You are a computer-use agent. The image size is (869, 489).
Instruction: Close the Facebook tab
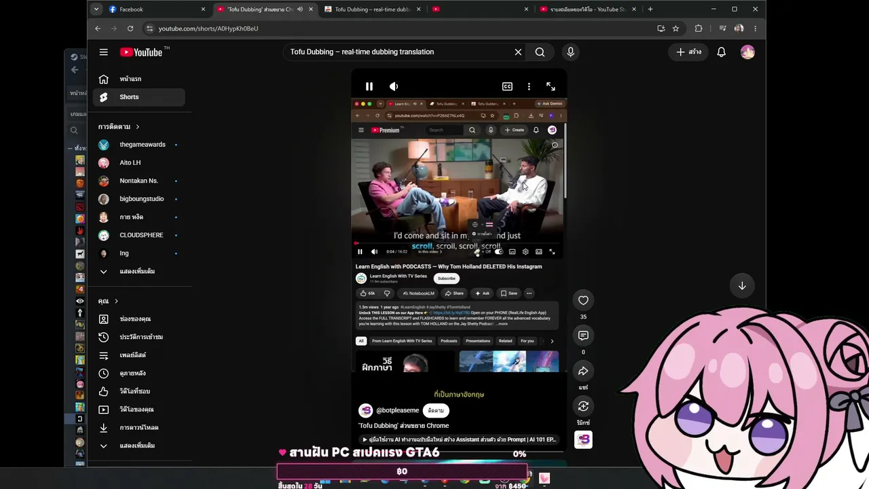(203, 9)
